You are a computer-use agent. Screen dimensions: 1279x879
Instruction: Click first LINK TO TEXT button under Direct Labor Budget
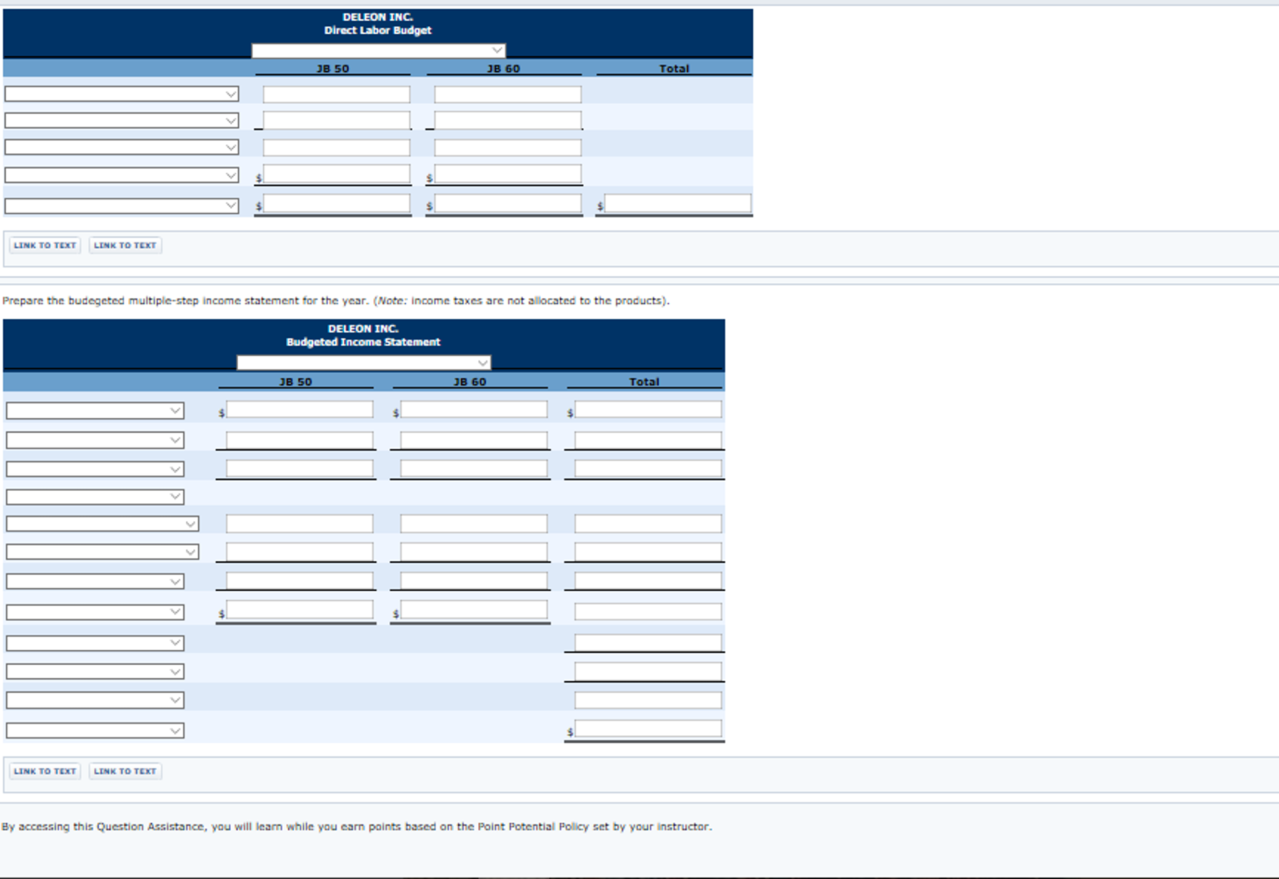[45, 245]
